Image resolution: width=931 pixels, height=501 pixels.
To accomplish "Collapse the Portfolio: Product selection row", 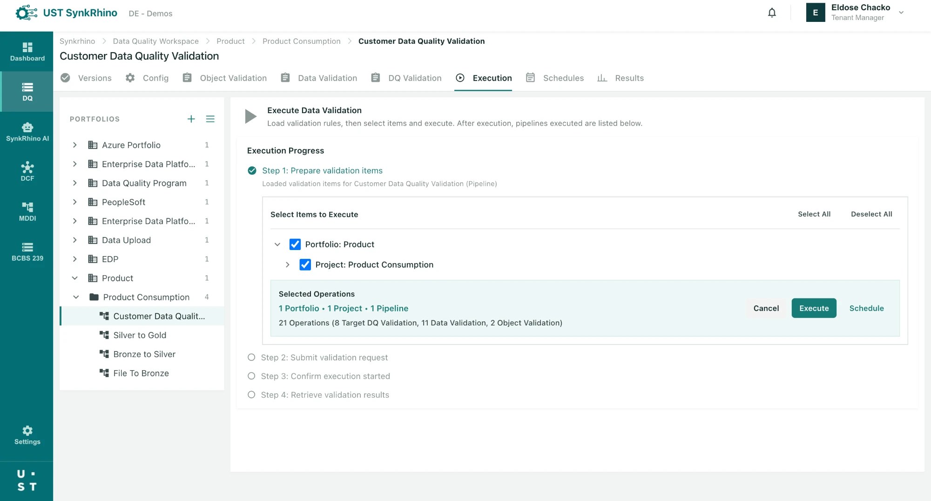I will [x=277, y=244].
